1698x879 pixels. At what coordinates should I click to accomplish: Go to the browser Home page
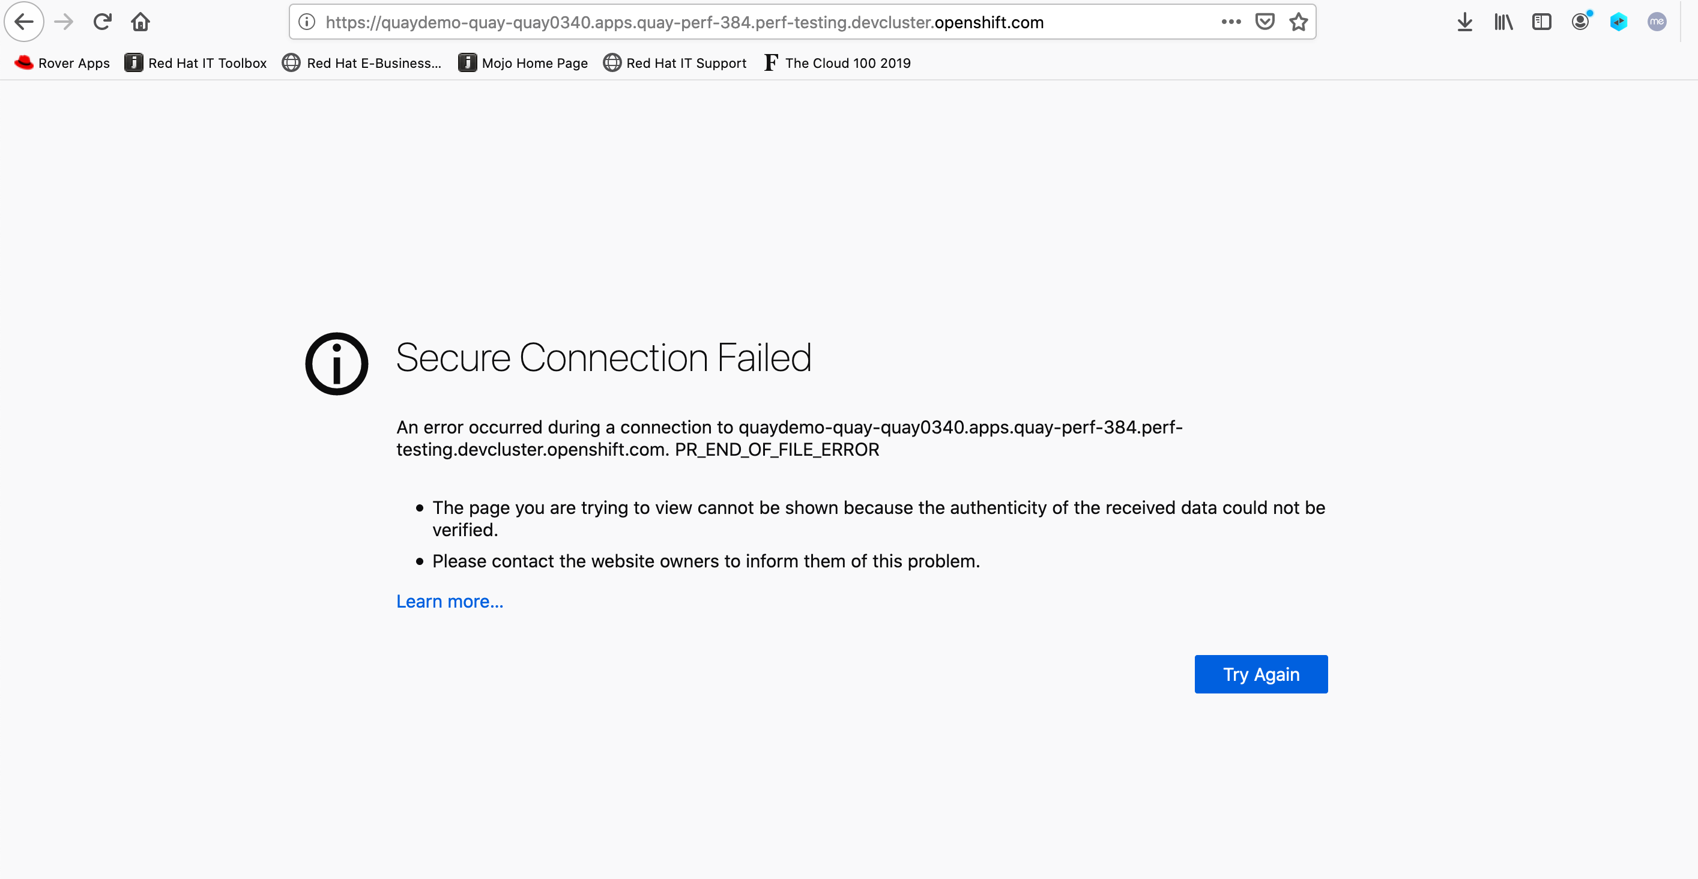(140, 22)
